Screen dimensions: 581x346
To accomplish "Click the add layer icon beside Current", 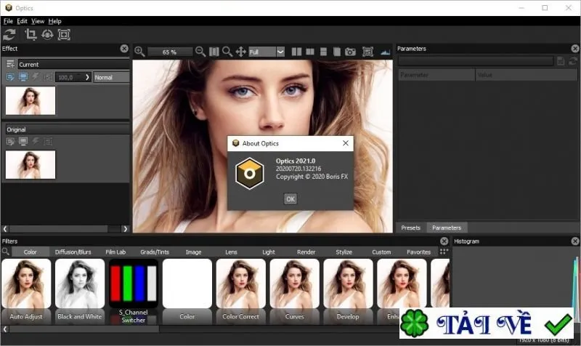I will [10, 64].
